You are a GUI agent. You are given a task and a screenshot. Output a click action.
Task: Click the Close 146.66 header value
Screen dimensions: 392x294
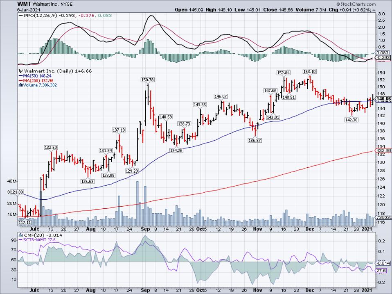pos(278,10)
